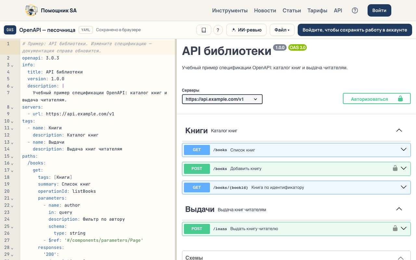The width and height of the screenshot is (416, 260).
Task: Click the question mark button beside book icon
Action: [218, 30]
